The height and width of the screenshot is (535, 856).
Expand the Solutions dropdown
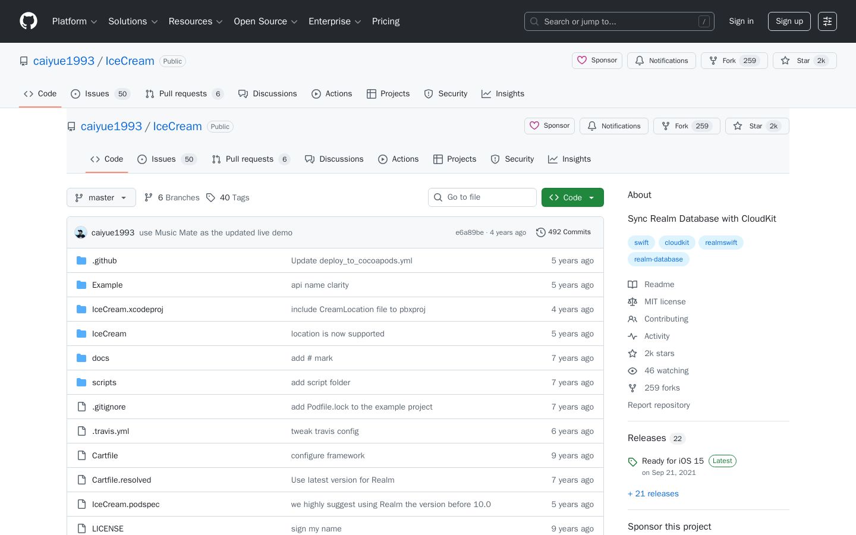click(133, 21)
